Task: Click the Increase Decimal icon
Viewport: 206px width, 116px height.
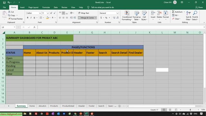Action: (114, 18)
